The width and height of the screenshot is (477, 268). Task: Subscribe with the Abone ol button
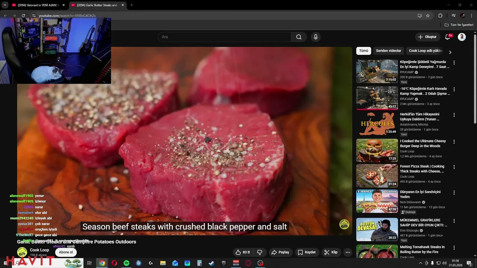click(x=66, y=252)
